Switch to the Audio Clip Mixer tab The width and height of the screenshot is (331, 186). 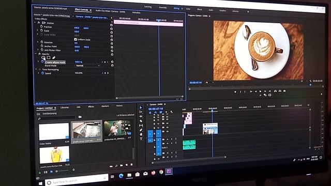click(x=110, y=11)
